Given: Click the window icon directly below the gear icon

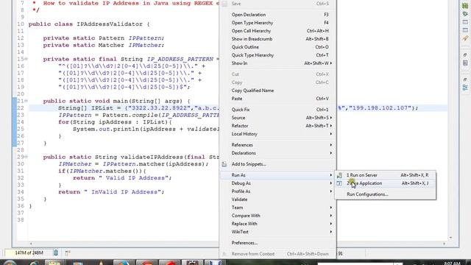Looking at the screenshot, I should tap(465, 22).
